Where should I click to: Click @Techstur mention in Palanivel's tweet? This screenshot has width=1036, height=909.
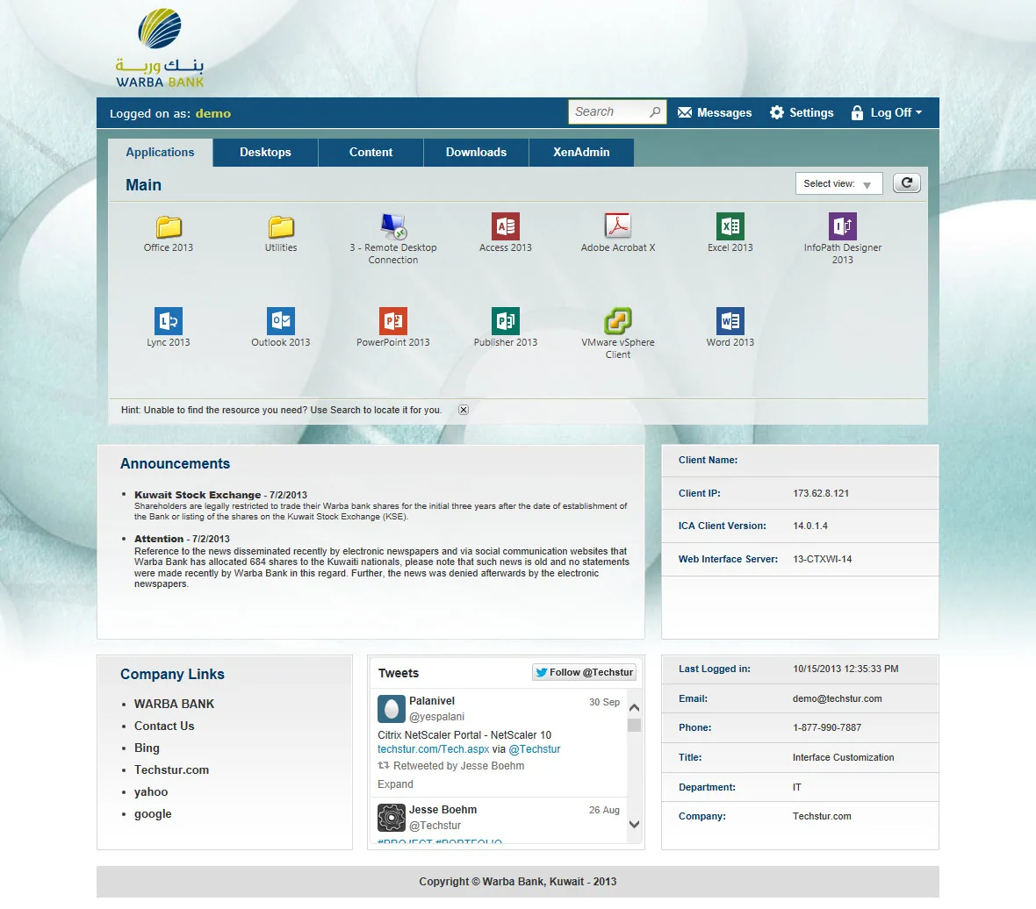[535, 749]
